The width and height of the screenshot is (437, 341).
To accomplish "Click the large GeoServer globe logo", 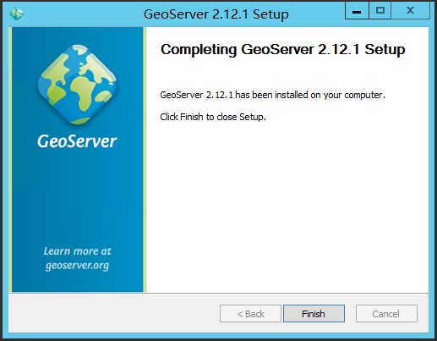I will coord(78,85).
